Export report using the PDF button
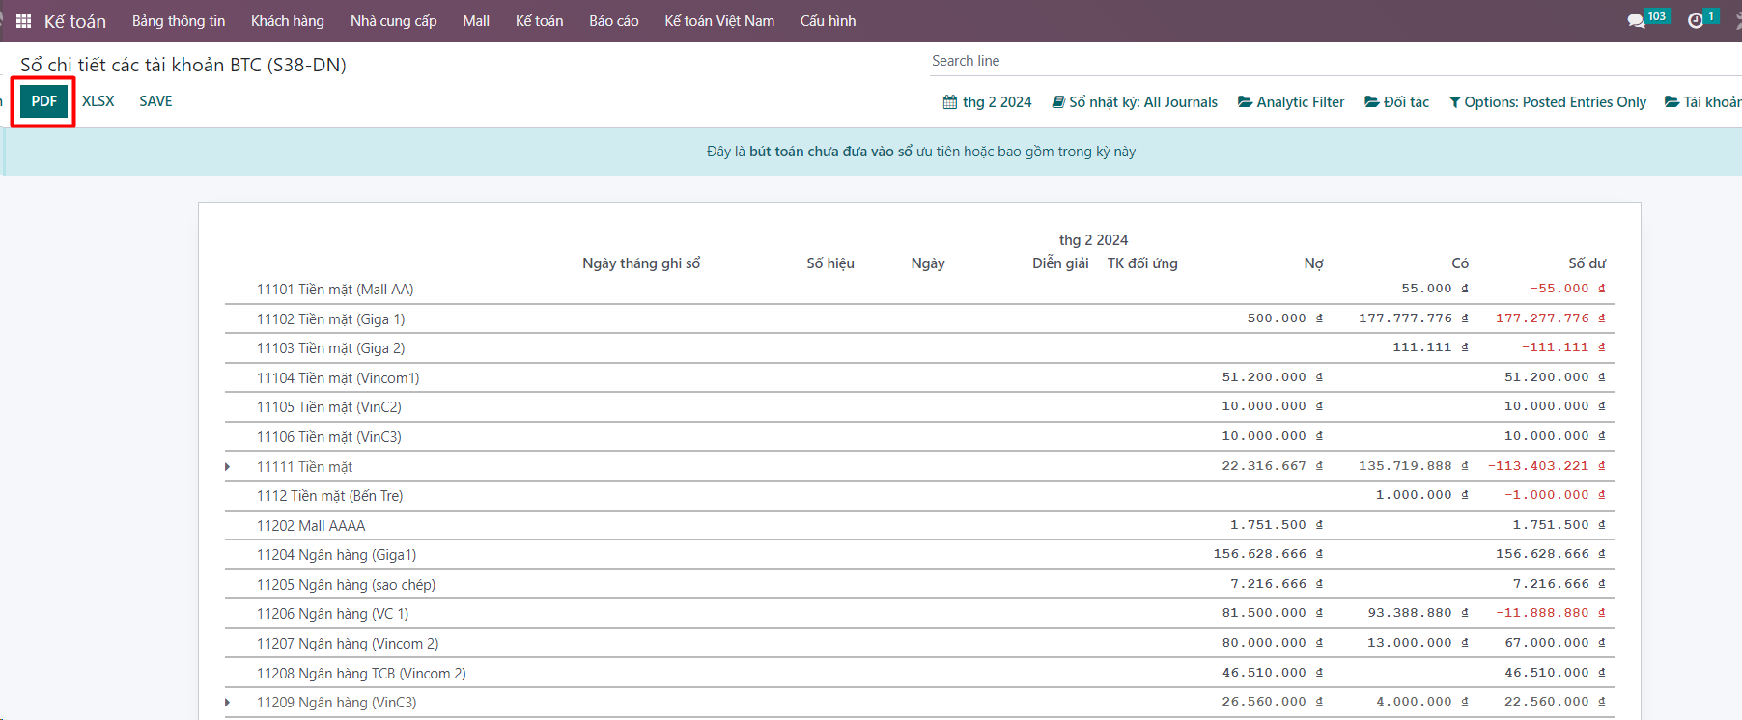Viewport: 1742px width, 720px height. pyautogui.click(x=43, y=101)
